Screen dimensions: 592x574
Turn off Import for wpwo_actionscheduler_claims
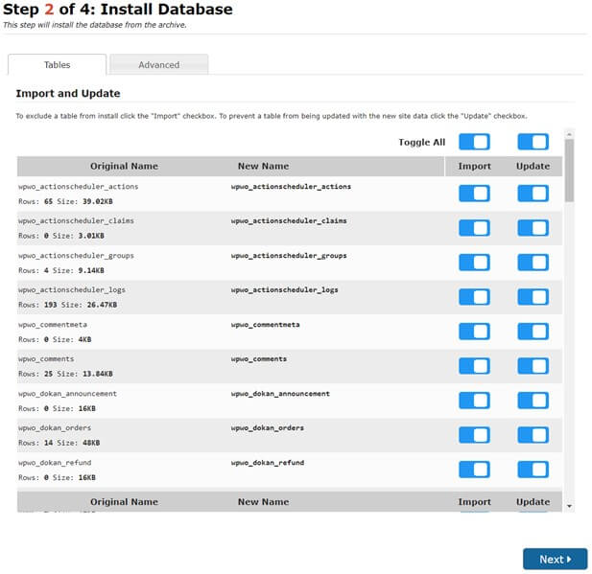[474, 227]
